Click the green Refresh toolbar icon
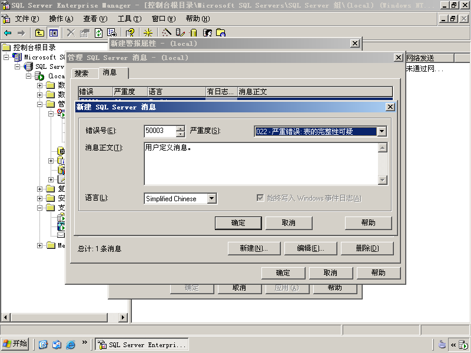Image resolution: width=471 pixels, height=353 pixels. point(98,33)
